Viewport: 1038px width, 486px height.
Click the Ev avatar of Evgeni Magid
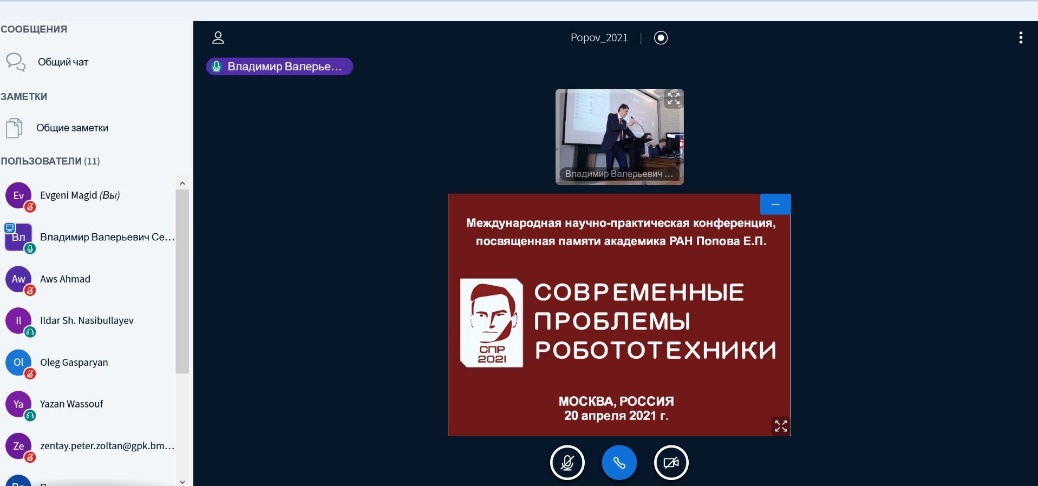pos(18,195)
